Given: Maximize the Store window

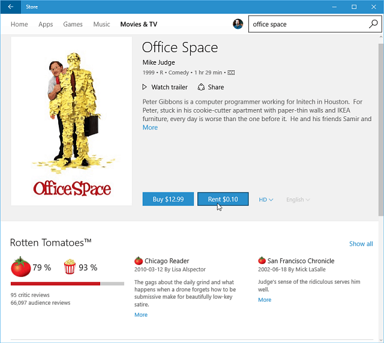Looking at the screenshot, I should click(354, 7).
